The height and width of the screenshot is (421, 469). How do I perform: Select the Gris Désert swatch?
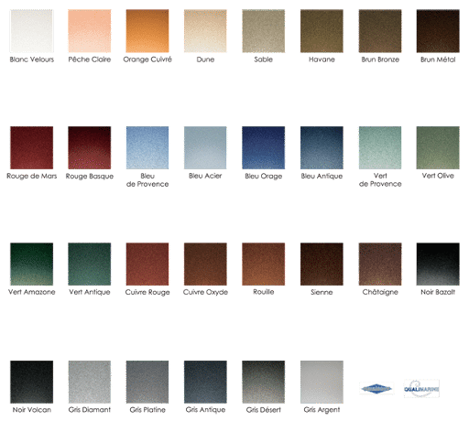264,382
